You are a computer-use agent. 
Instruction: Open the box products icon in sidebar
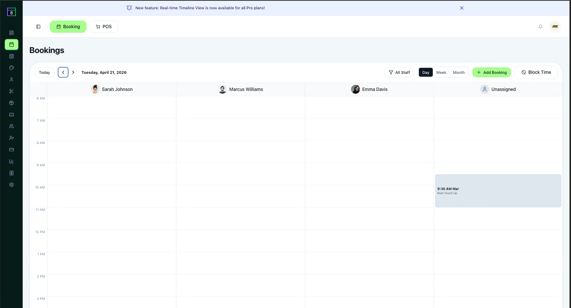12,103
